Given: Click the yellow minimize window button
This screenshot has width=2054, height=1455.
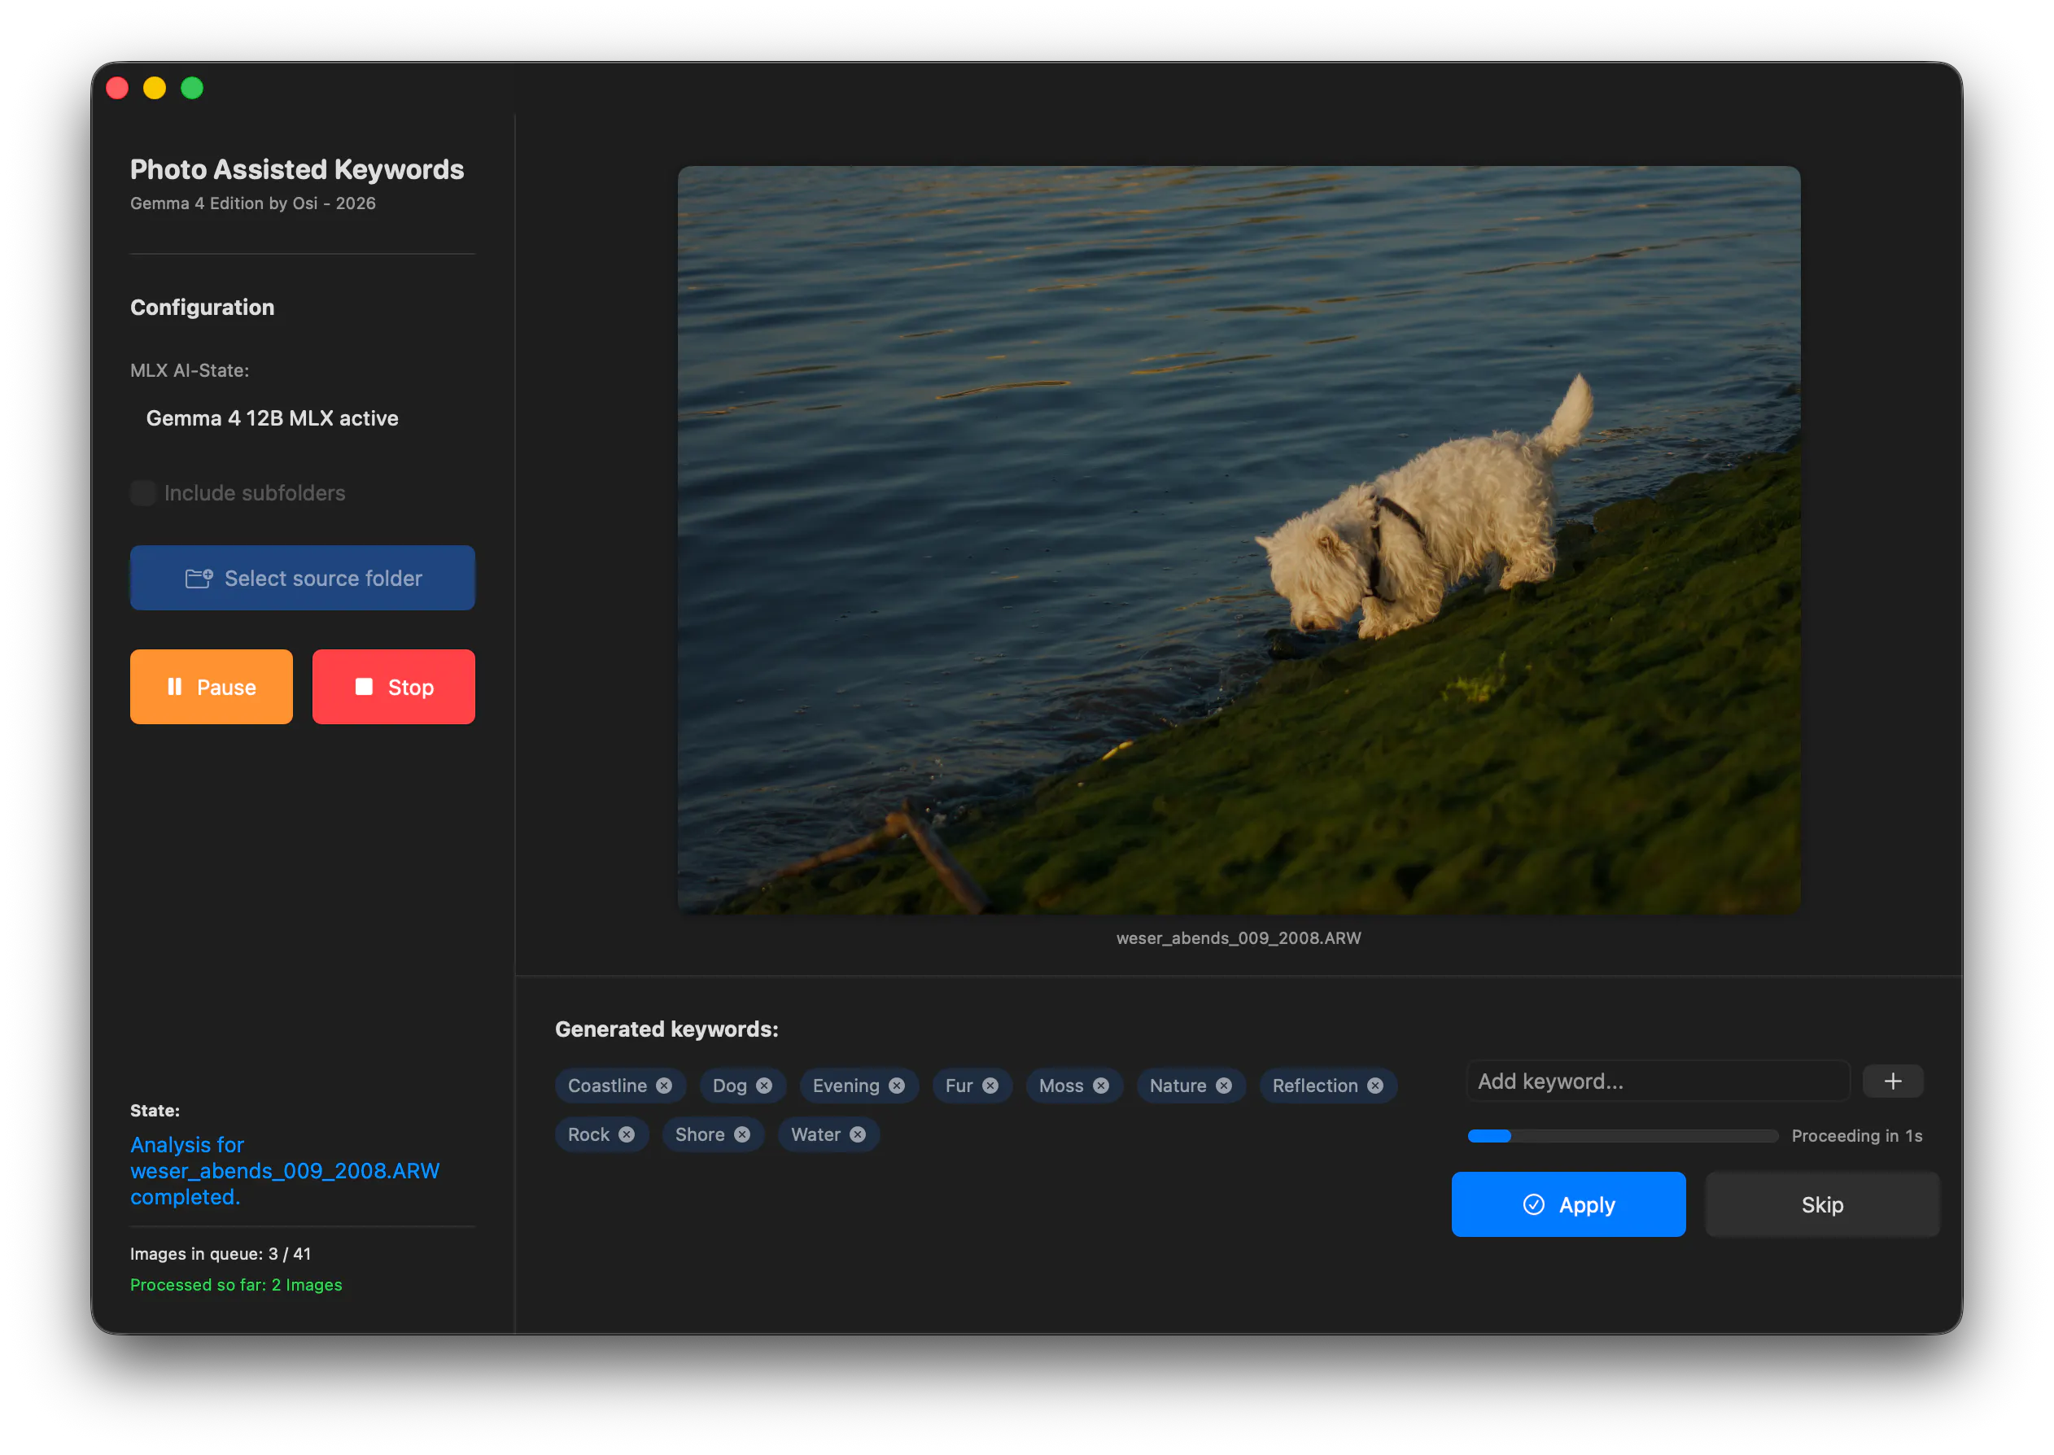Looking at the screenshot, I should click(x=154, y=88).
